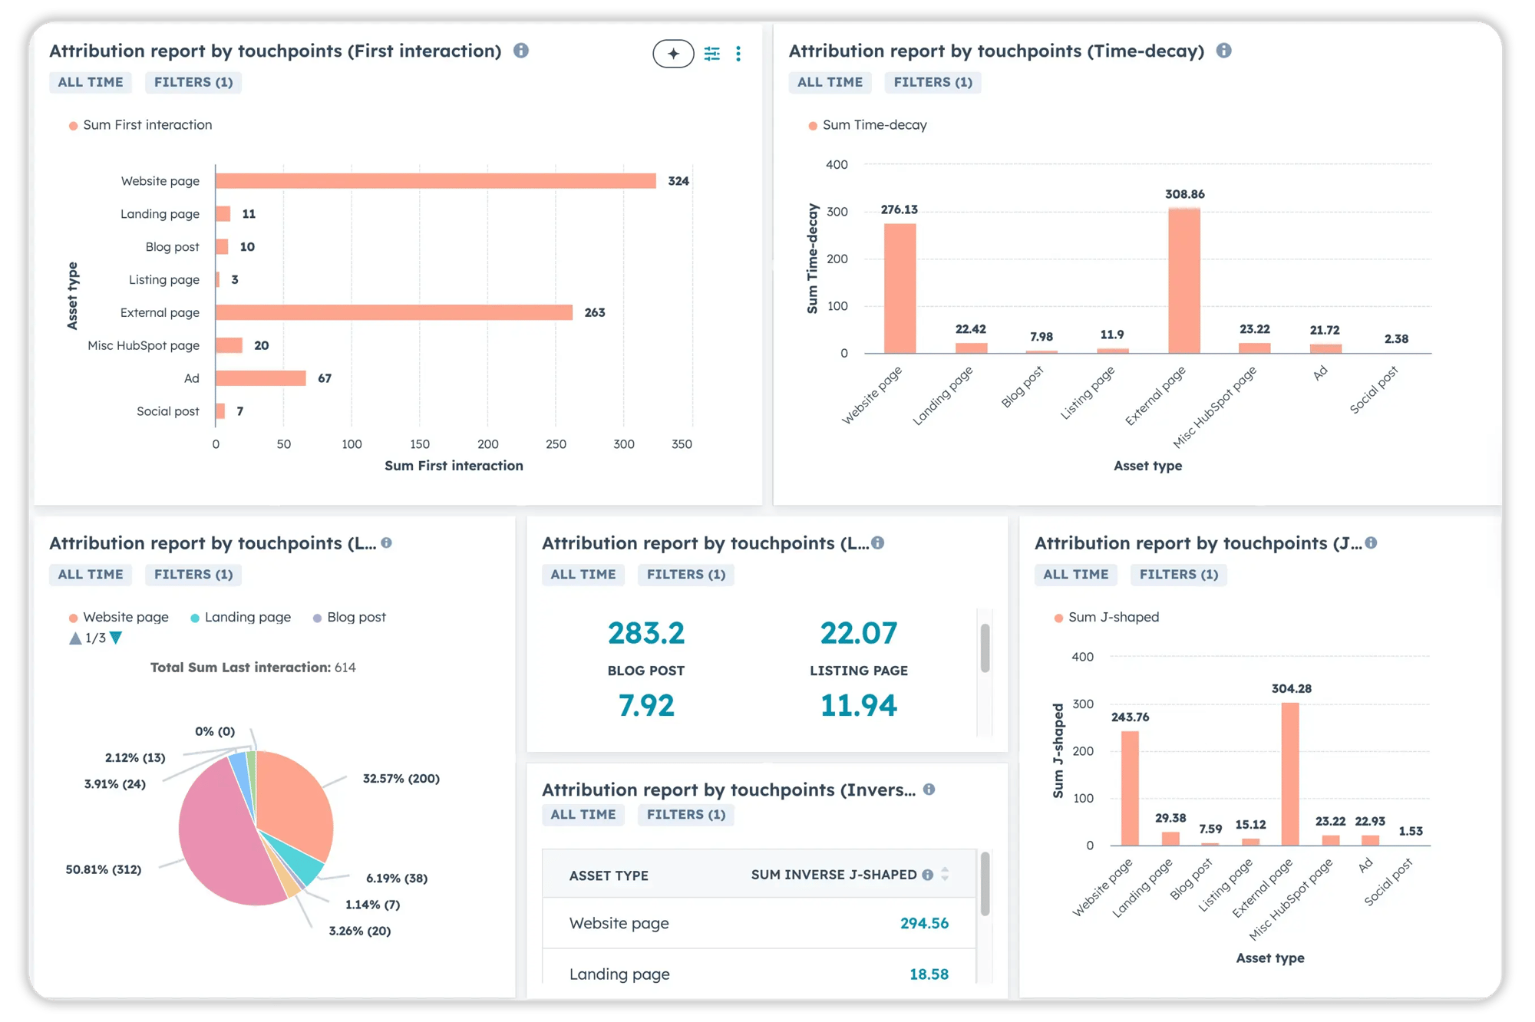Click the info icon on Sum Inverse J-shaped column
The height and width of the screenshot is (1022, 1535).
[x=929, y=874]
